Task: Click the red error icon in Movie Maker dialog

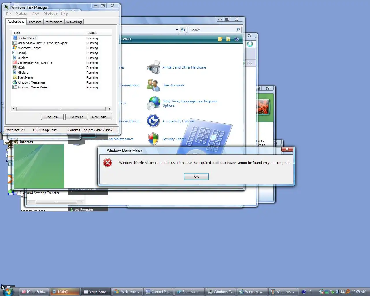Action: (108, 163)
